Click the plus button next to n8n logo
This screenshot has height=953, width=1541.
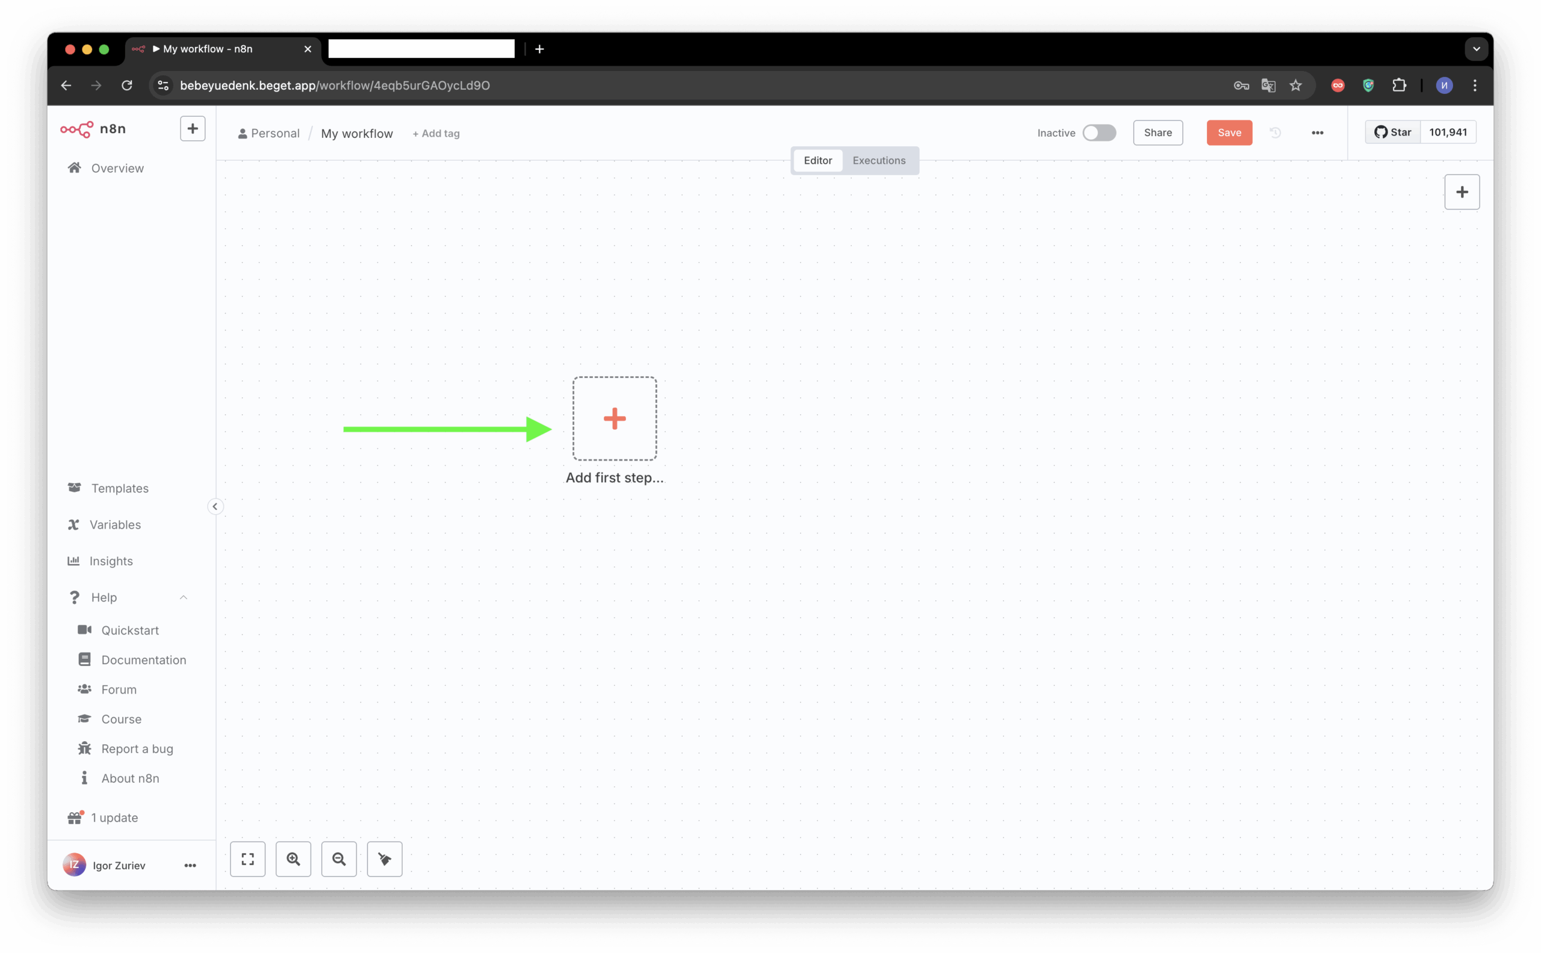coord(192,129)
